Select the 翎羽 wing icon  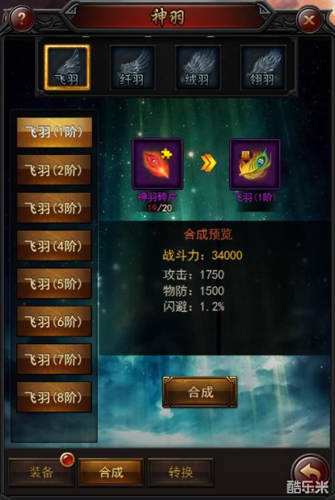tap(263, 68)
